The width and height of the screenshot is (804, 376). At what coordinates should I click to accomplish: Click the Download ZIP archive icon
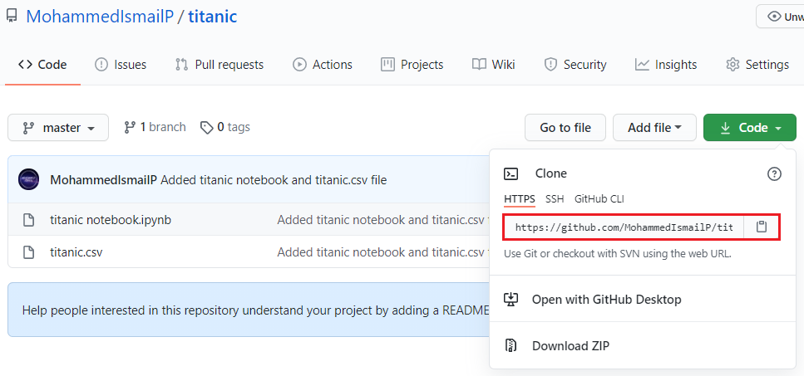[x=512, y=346]
